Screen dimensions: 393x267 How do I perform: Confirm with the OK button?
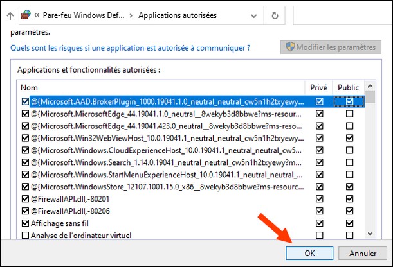[x=309, y=253]
